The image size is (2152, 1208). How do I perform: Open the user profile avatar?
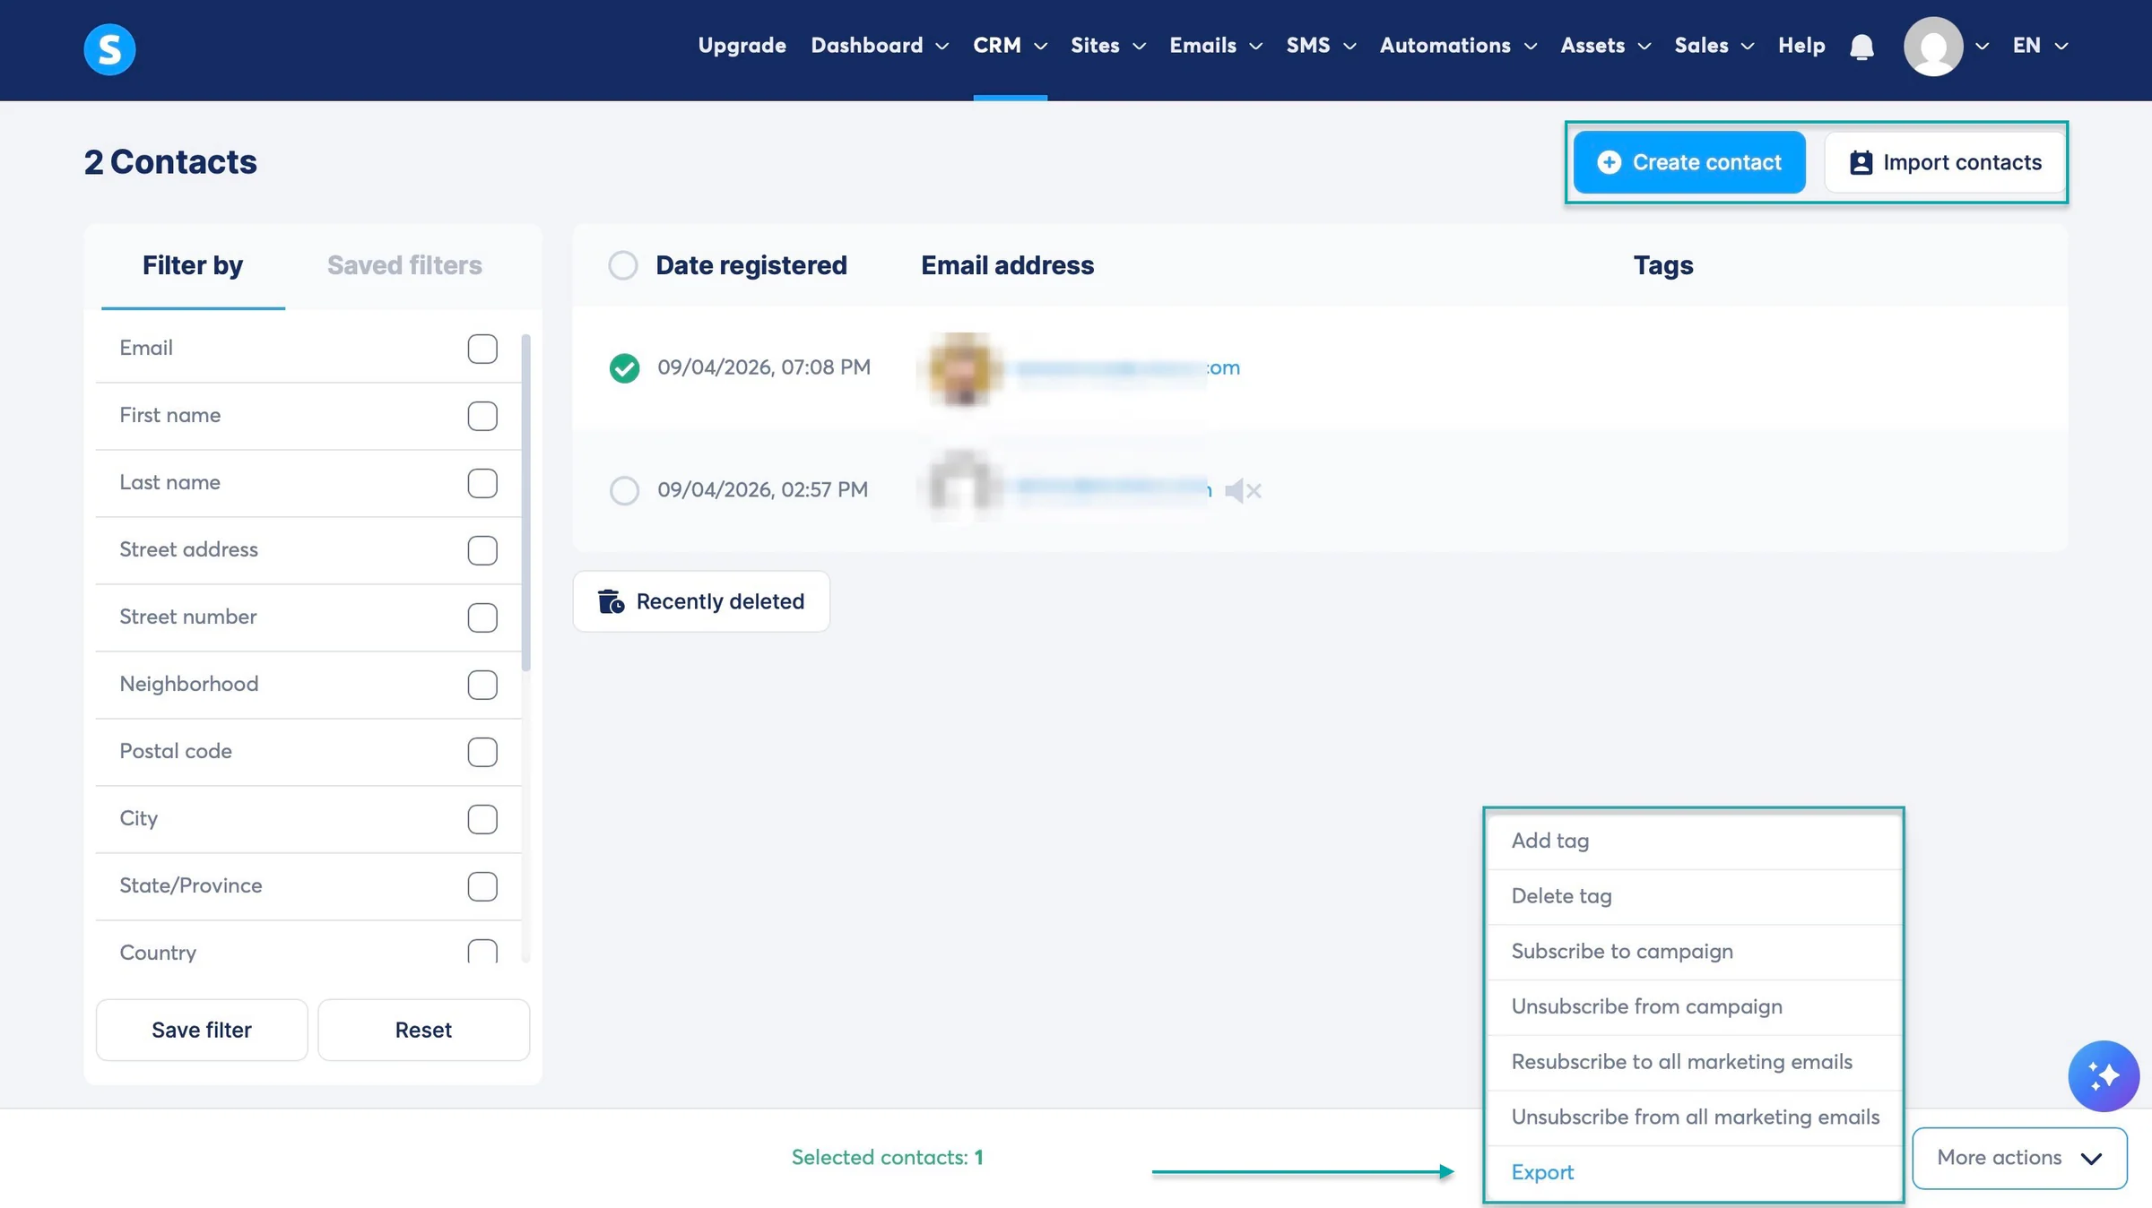click(1933, 47)
